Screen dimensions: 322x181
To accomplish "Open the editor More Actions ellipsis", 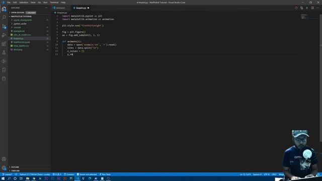I will tap(318, 8).
